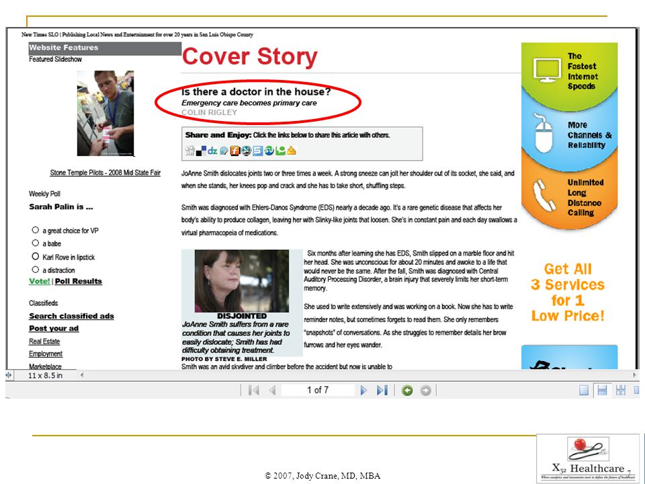Click 'Sarah Palin is ...' poll question
Image resolution: width=645 pixels, height=484 pixels.
pos(61,207)
